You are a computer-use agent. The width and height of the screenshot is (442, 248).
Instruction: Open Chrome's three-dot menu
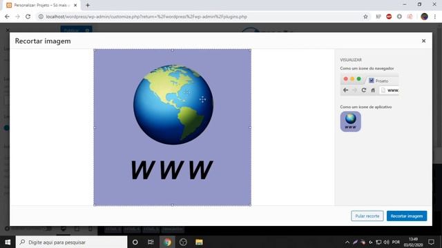[x=435, y=17]
